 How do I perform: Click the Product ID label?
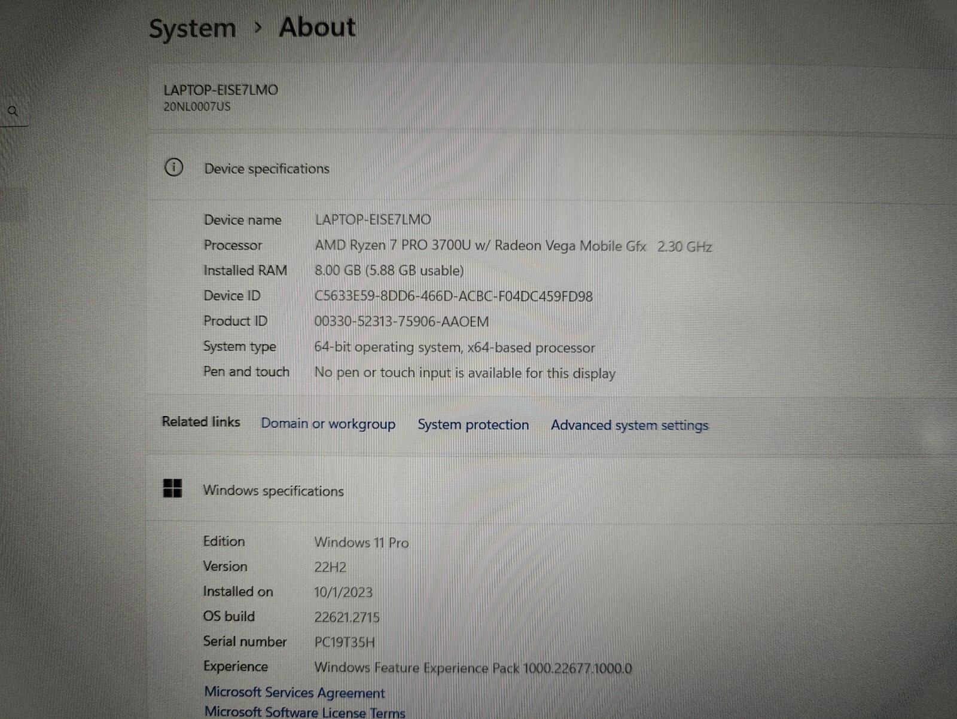coord(235,321)
